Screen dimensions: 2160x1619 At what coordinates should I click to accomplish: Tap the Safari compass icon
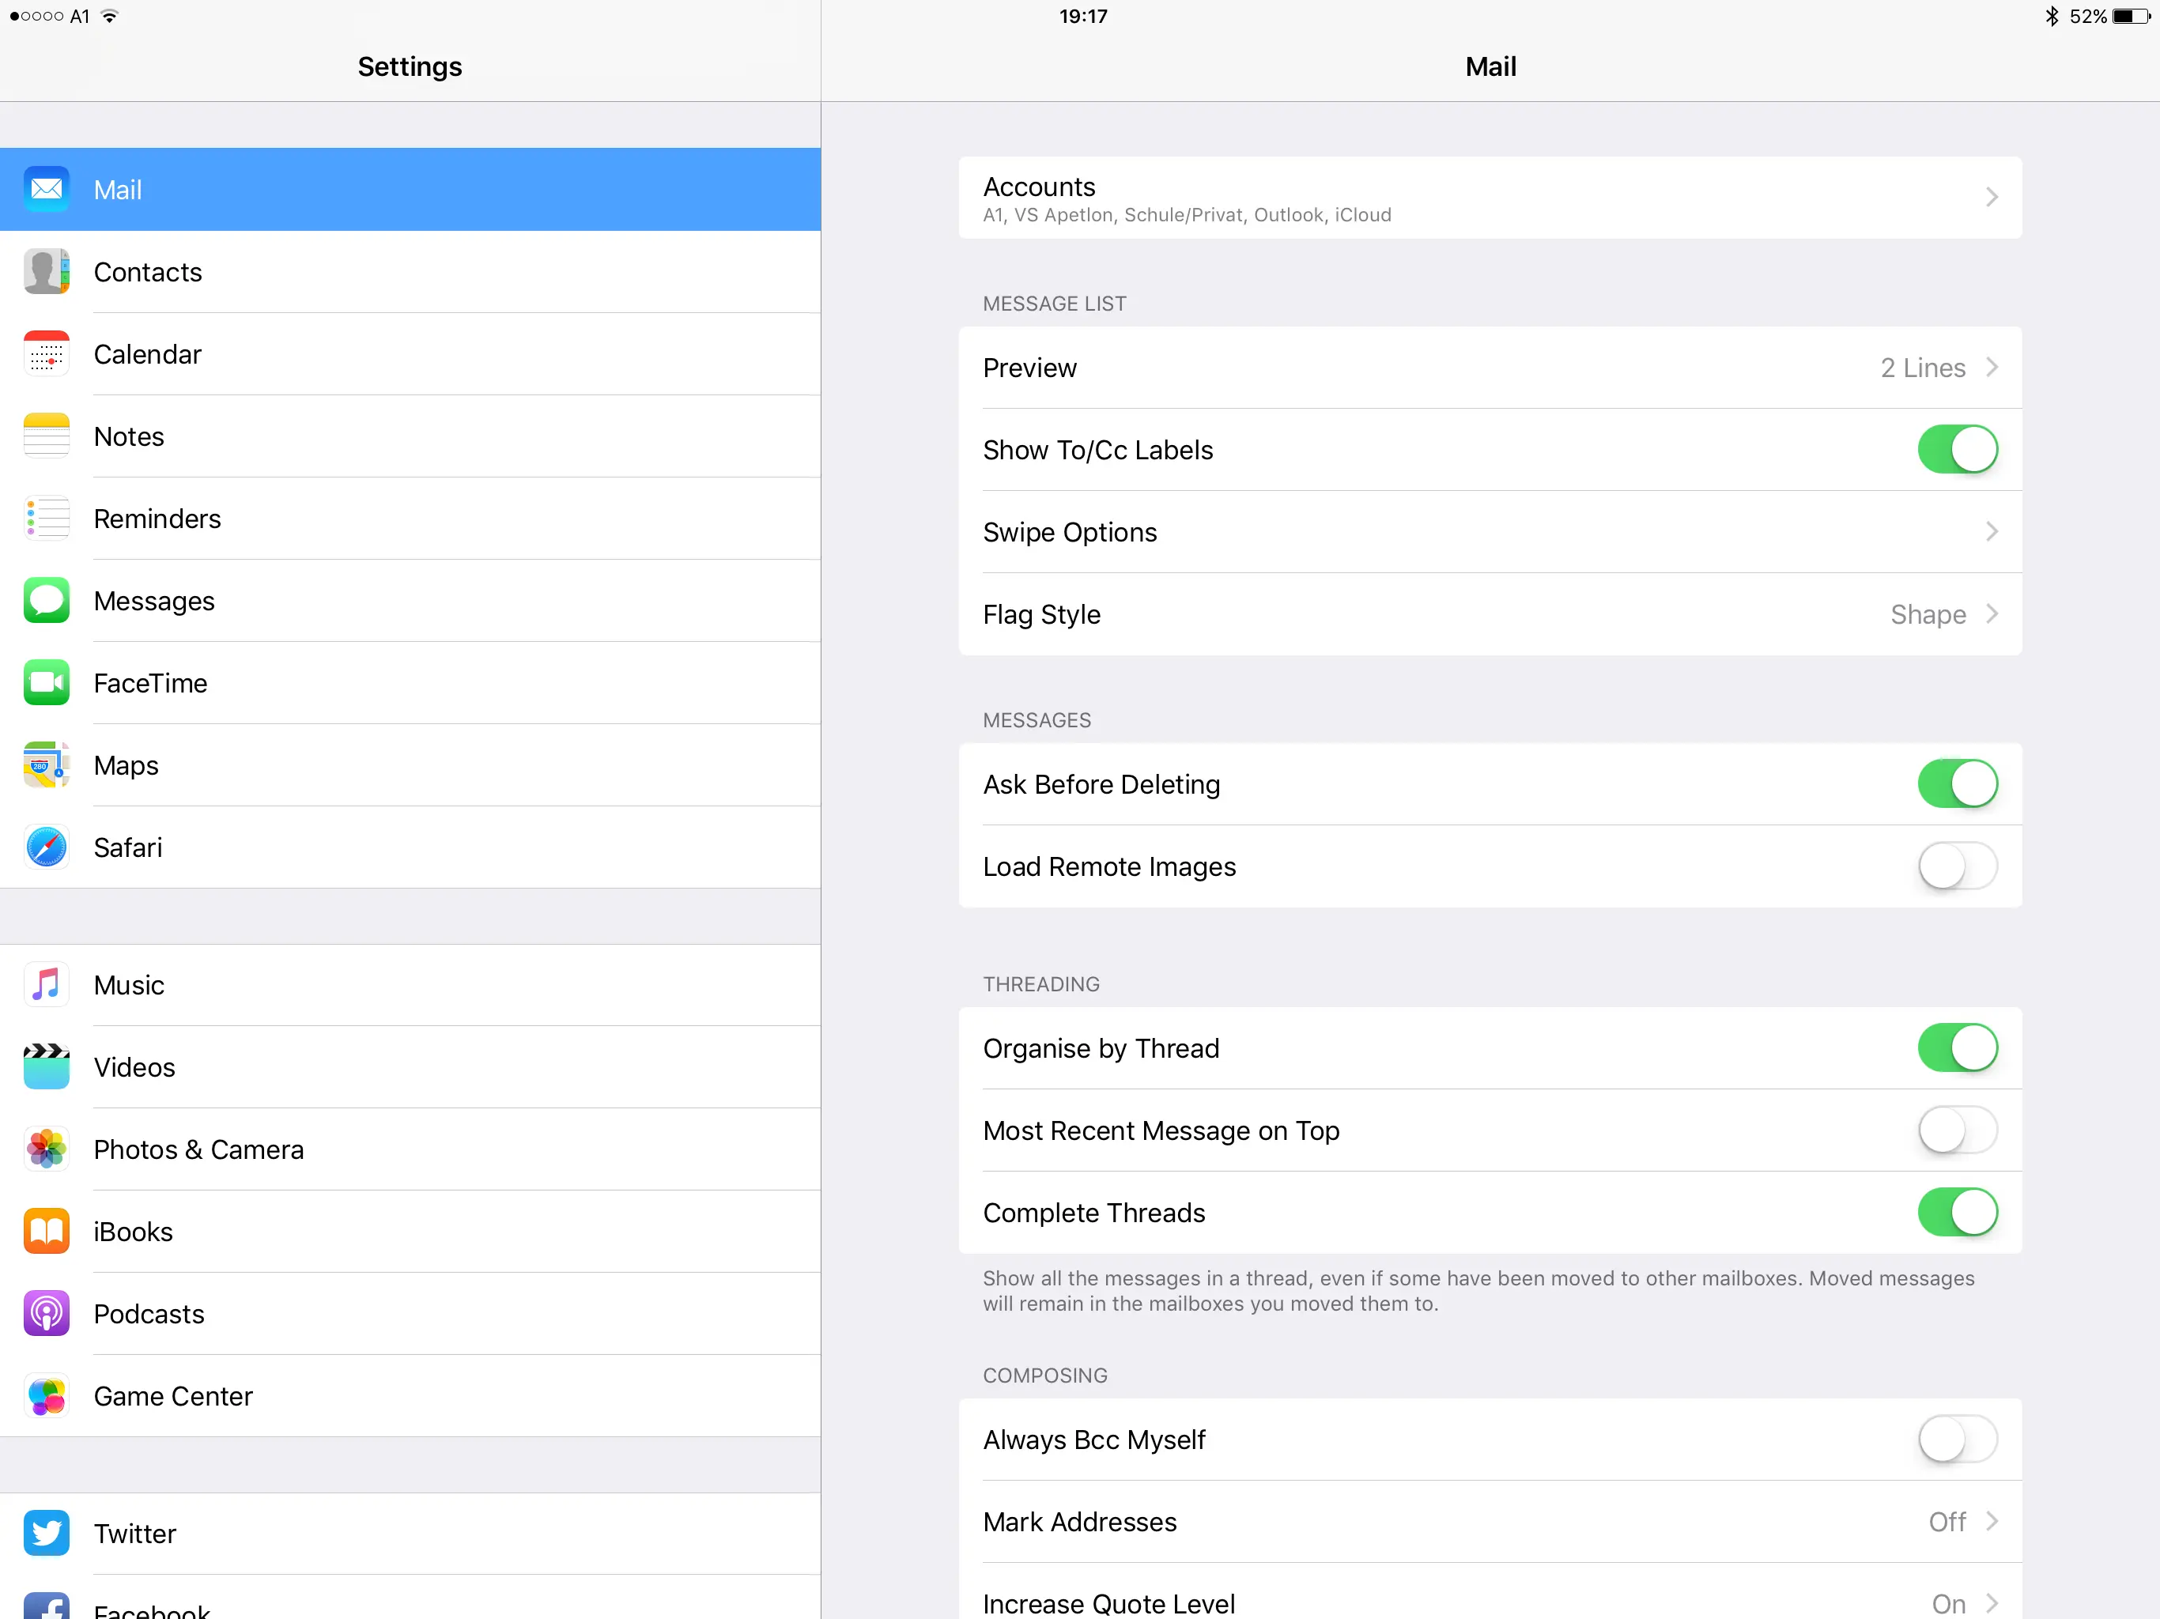click(46, 847)
